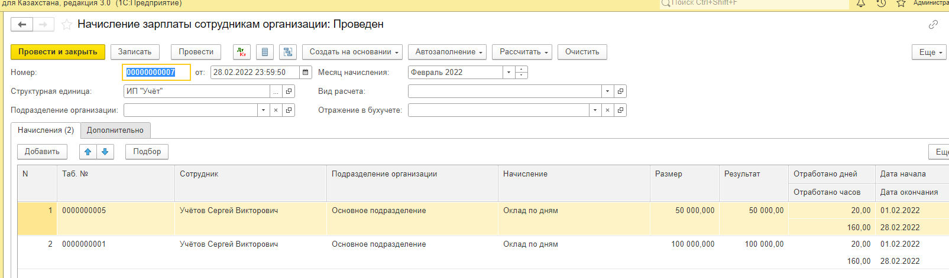The height and width of the screenshot is (278, 949).
Task: Open notifications bell icon
Action: [861, 4]
